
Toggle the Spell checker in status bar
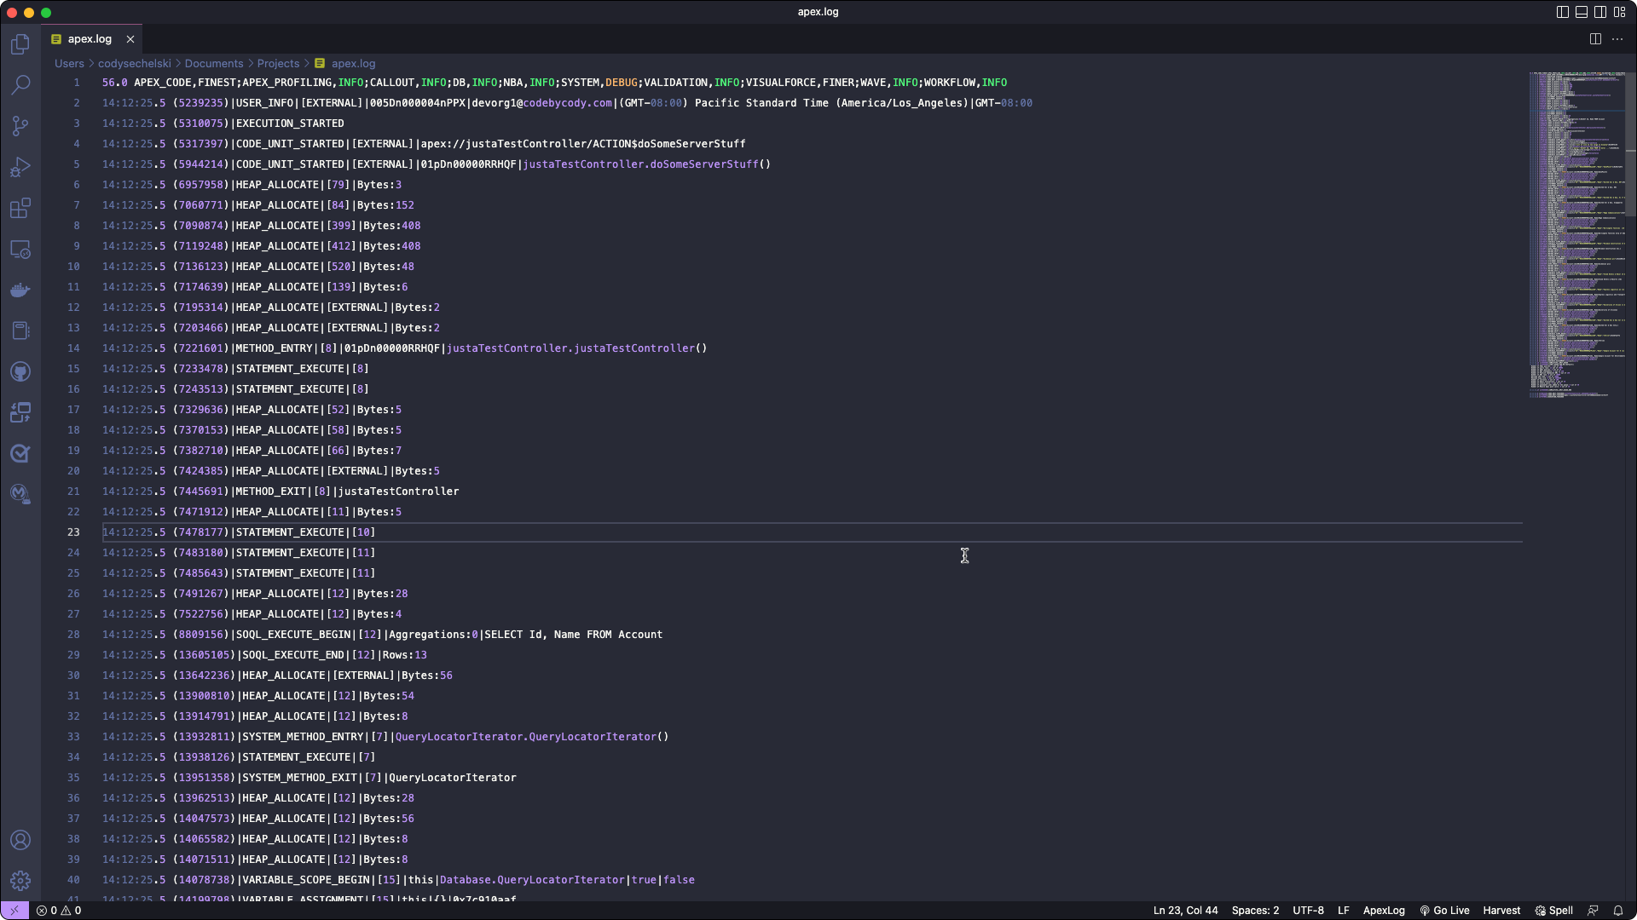tap(1553, 911)
